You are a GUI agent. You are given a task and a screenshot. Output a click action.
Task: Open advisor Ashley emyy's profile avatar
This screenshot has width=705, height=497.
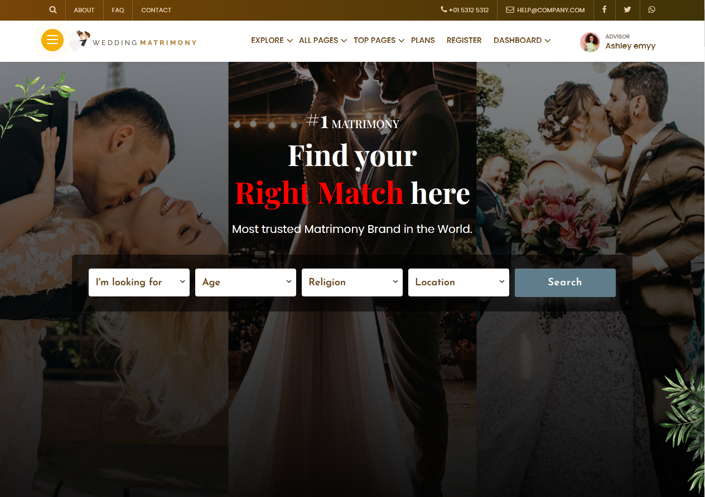click(x=590, y=42)
